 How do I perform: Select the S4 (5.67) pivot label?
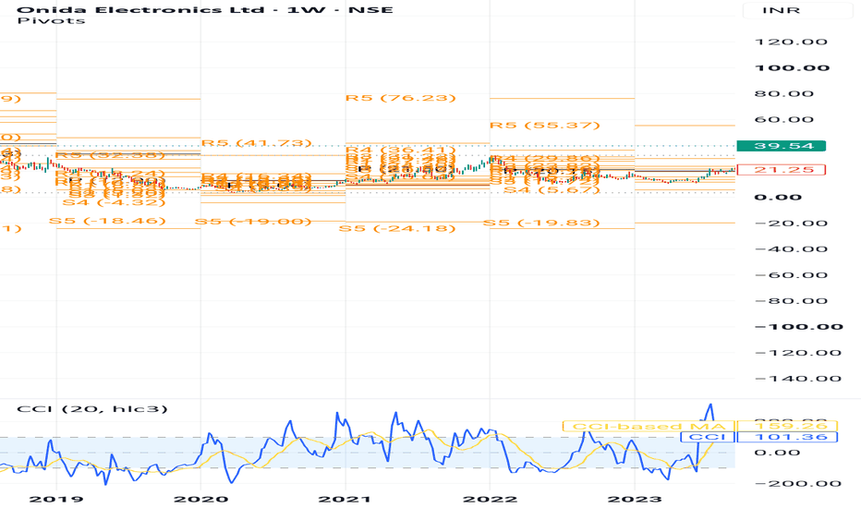click(552, 190)
